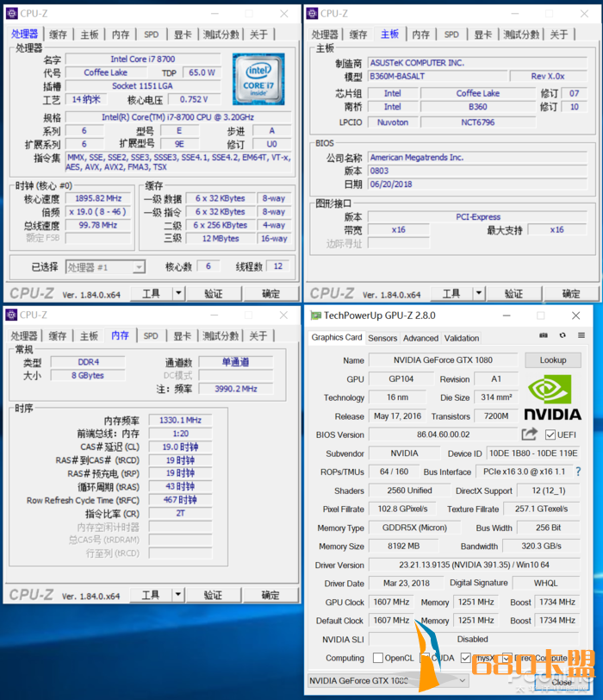Click 验证 button in processor CPU-Z window
603x700 pixels.
tap(214, 293)
